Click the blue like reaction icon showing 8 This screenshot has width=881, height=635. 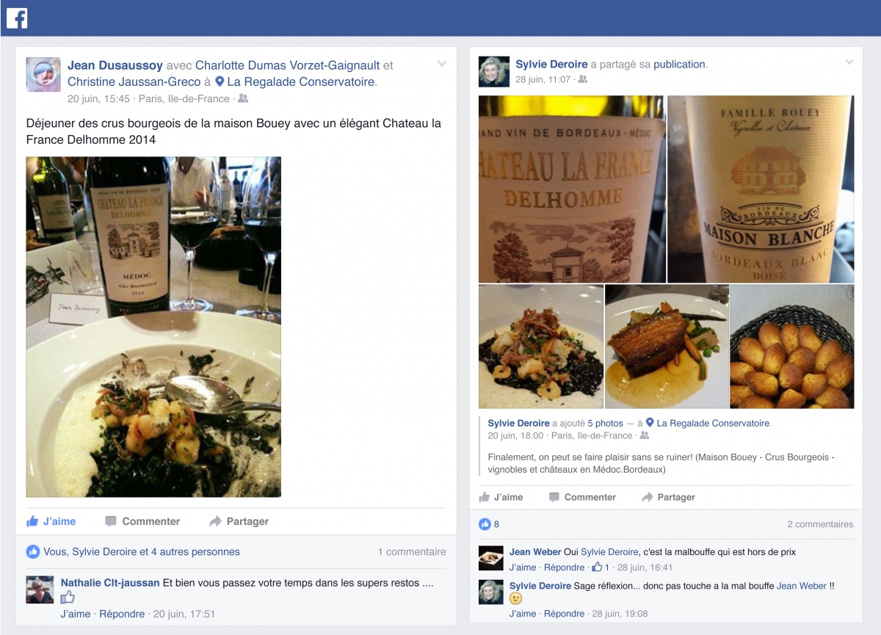[x=485, y=524]
